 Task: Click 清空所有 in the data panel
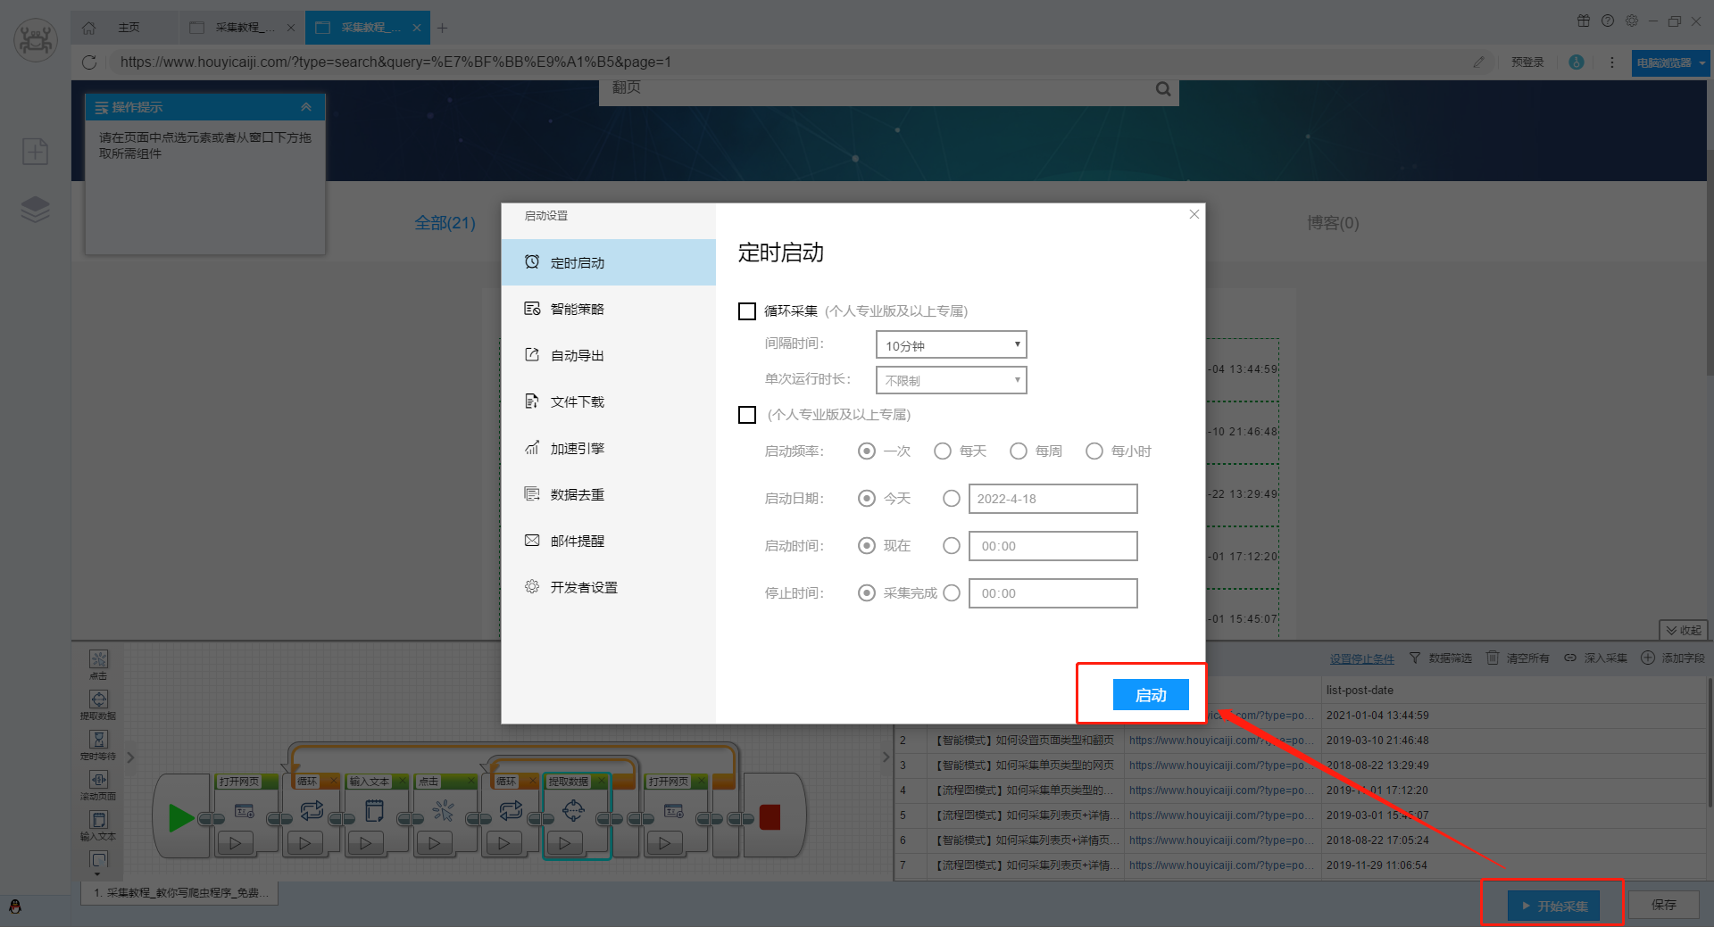[1518, 658]
